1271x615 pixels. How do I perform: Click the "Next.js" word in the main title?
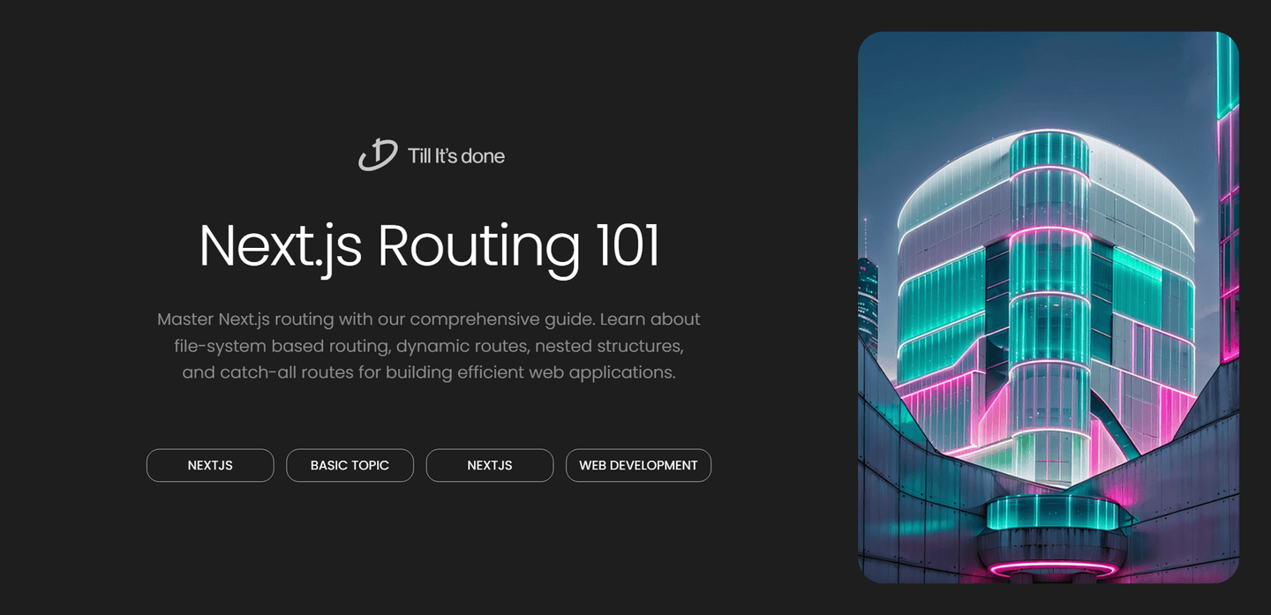[x=280, y=246]
